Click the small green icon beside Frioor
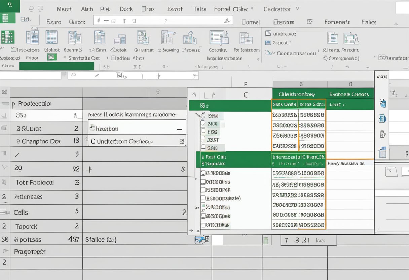The image size is (409, 280). (x=51, y=58)
